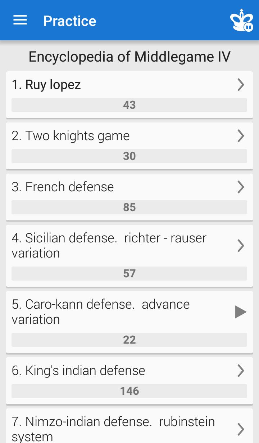Click the King's indian progress bar showing 146
Image resolution: width=259 pixels, height=443 pixels.
[x=129, y=391]
